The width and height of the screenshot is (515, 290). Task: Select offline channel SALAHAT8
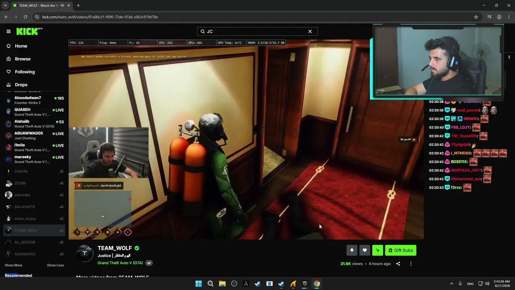[34, 207]
